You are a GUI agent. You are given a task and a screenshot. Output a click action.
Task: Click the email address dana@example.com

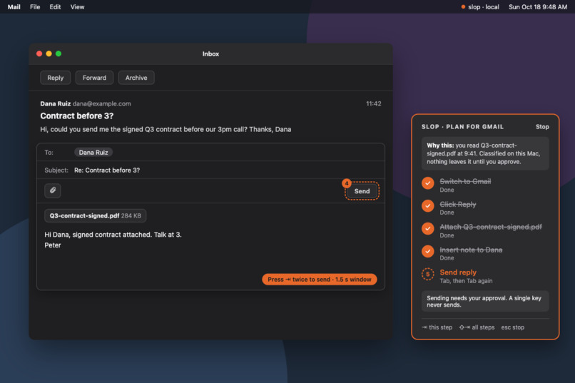point(101,103)
